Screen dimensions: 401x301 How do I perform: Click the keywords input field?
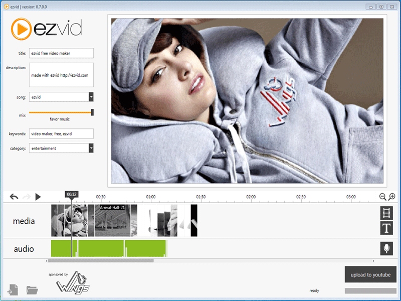61,133
